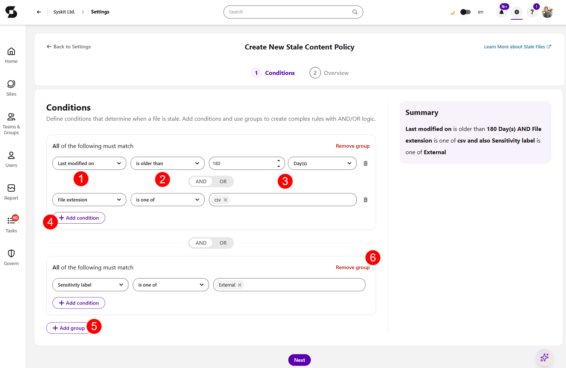Delete the Last modified on condition
The image size is (566, 368).
pyautogui.click(x=365, y=163)
